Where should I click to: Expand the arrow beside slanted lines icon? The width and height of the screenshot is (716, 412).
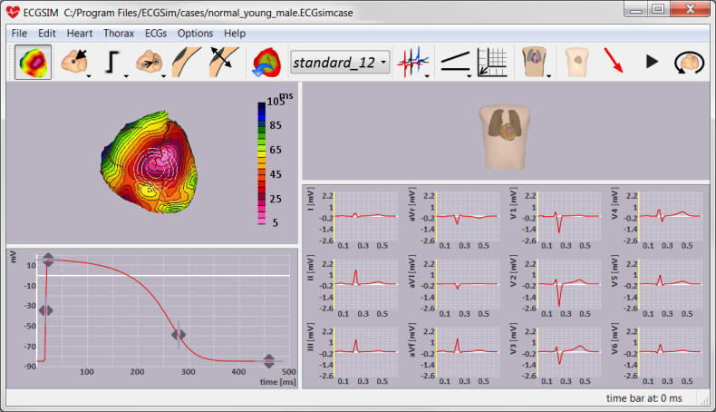469,76
